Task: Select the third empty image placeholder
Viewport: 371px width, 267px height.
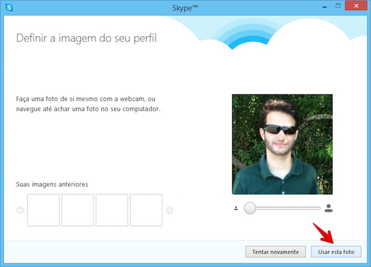Action: pyautogui.click(x=112, y=210)
